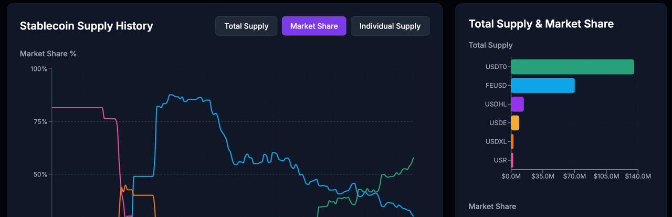Click the $70.0M x-axis tick label
672x217 pixels.
point(574,176)
